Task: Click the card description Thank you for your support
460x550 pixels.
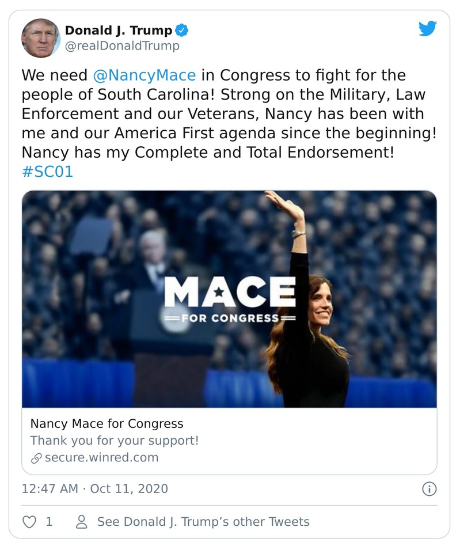Action: coord(114,441)
